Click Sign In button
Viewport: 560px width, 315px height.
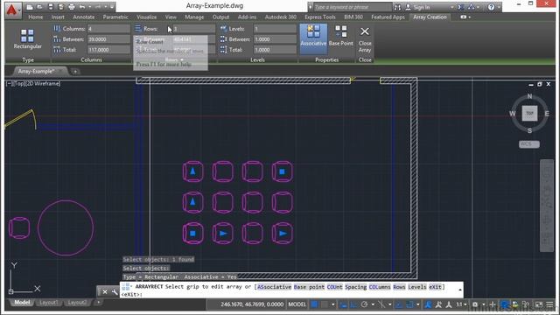[422, 7]
